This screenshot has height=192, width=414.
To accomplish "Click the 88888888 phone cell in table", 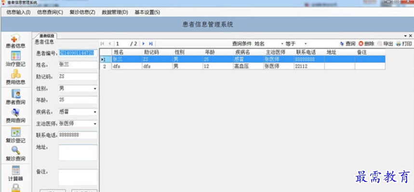I will [x=309, y=59].
